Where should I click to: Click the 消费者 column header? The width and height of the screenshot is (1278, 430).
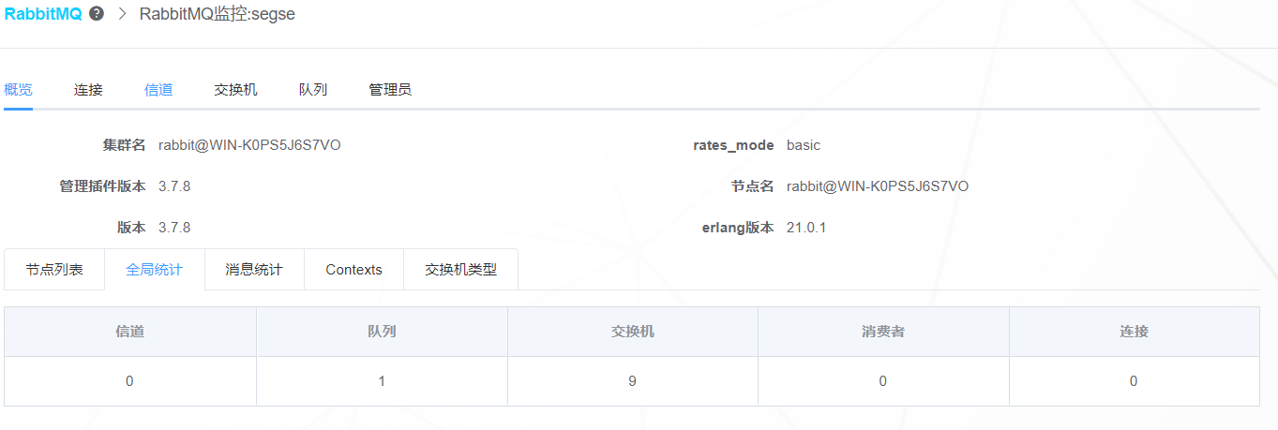pos(883,332)
